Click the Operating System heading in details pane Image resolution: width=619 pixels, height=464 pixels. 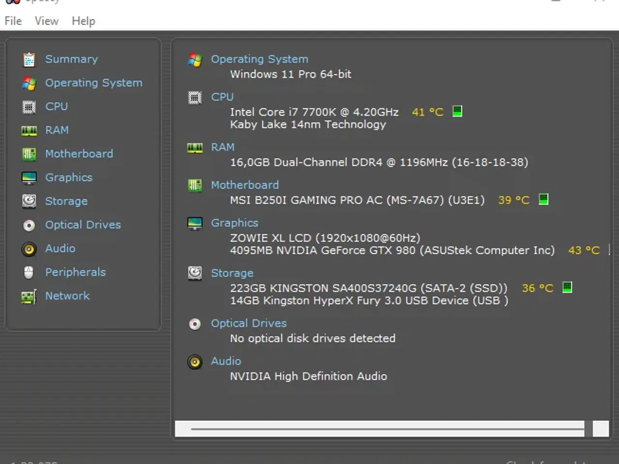pos(260,59)
